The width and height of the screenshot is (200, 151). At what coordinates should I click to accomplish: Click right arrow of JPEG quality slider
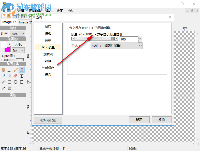(x=116, y=39)
